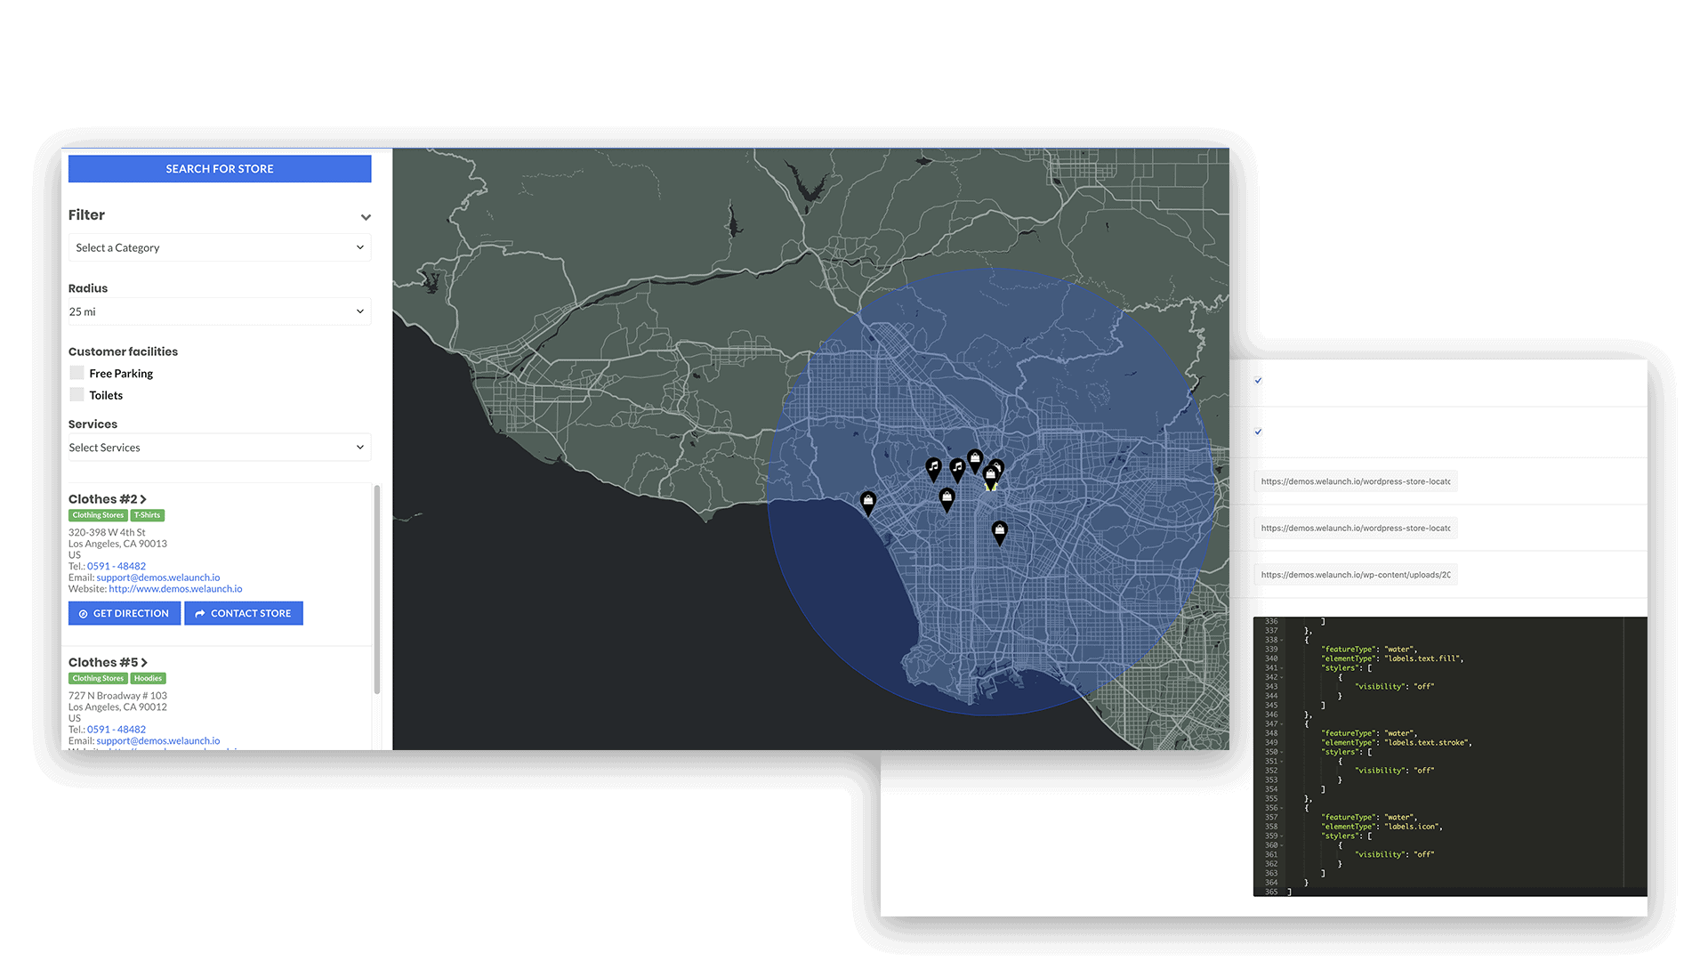Click the topmost shopping bag map pin
The image size is (1708, 961).
[975, 457]
